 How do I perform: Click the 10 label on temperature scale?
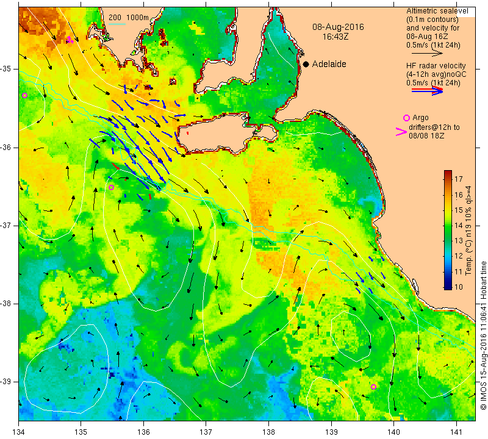tap(459, 287)
